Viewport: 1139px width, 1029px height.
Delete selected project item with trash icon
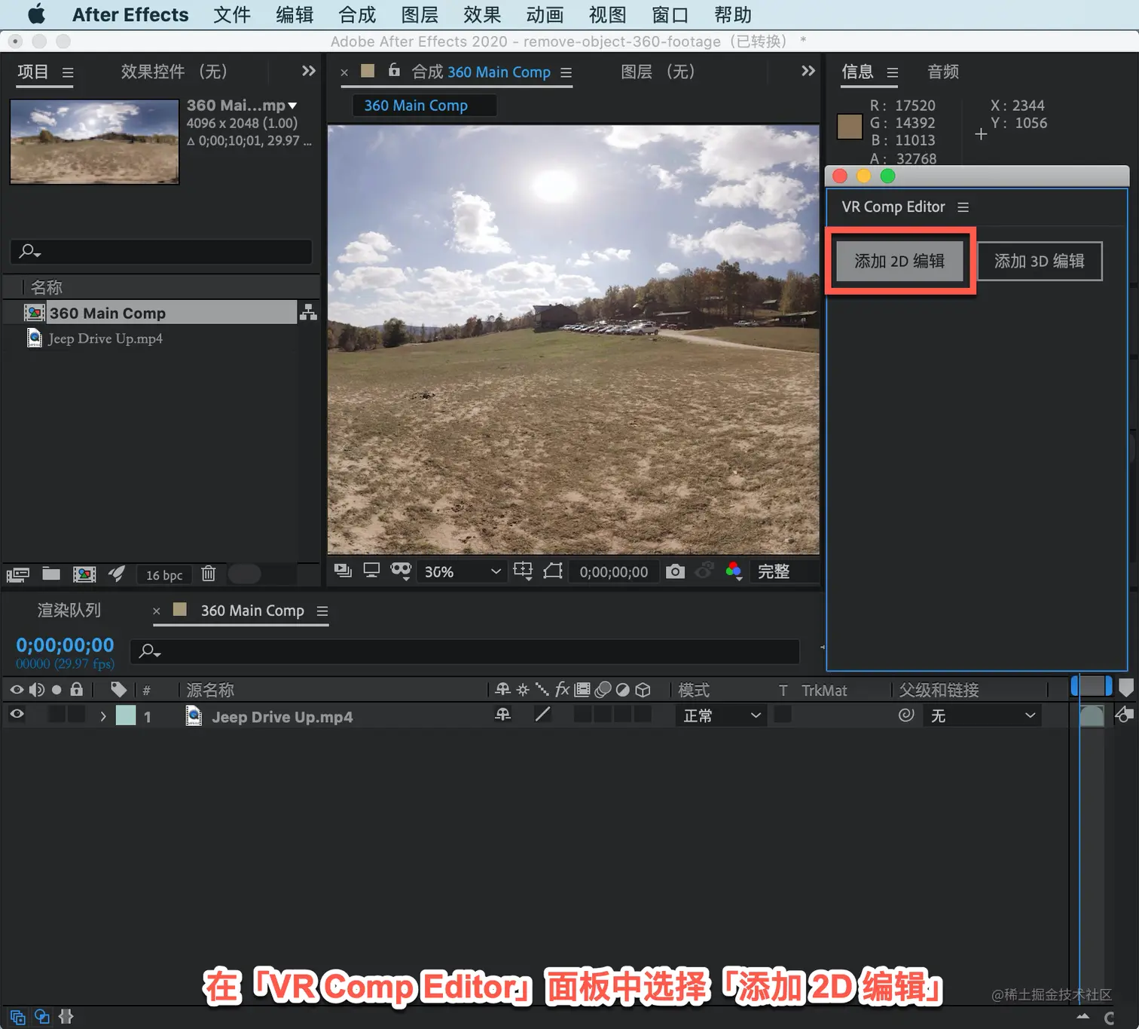(209, 574)
